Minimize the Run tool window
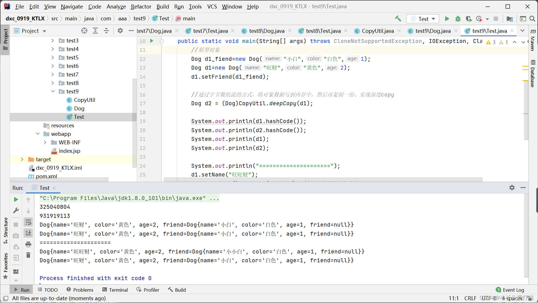This screenshot has width=538, height=303. (x=523, y=188)
